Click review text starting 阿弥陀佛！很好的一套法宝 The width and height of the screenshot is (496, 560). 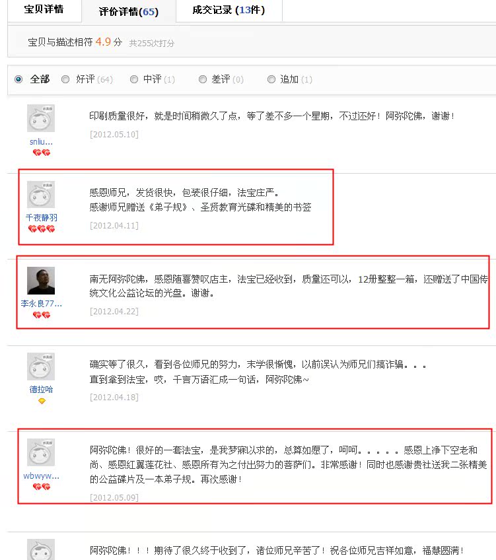288,465
